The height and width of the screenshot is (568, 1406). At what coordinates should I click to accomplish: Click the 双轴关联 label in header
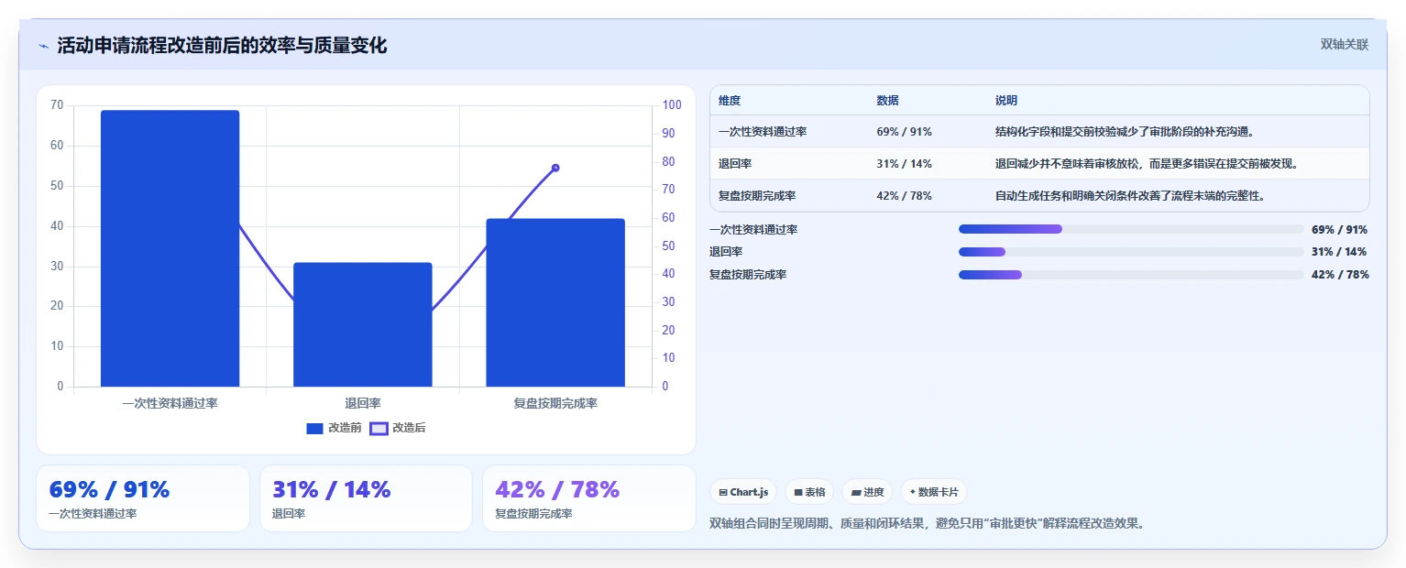point(1344,45)
